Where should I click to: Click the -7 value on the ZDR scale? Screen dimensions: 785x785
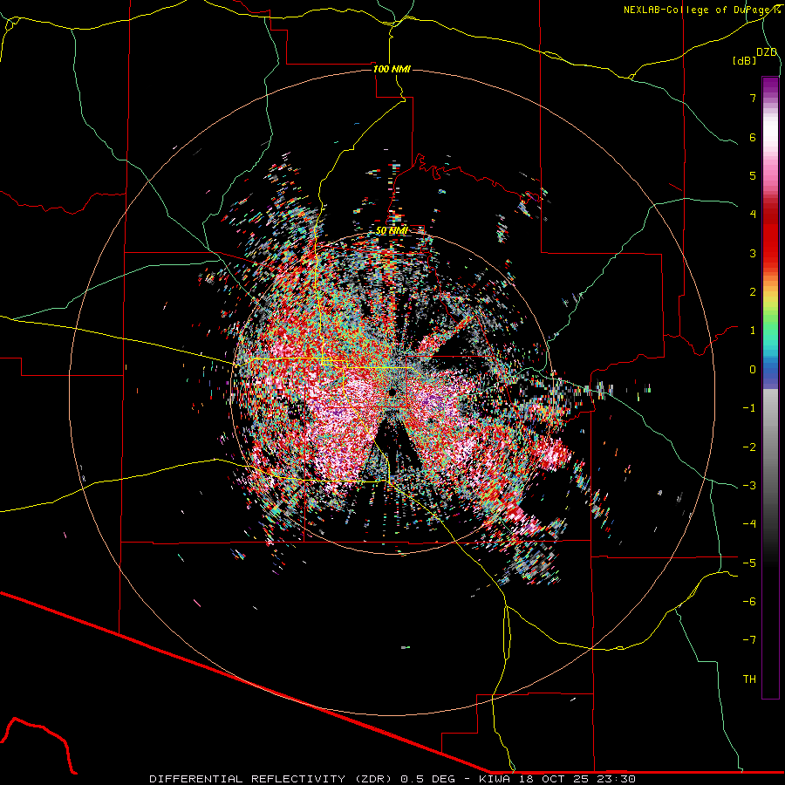coord(749,640)
